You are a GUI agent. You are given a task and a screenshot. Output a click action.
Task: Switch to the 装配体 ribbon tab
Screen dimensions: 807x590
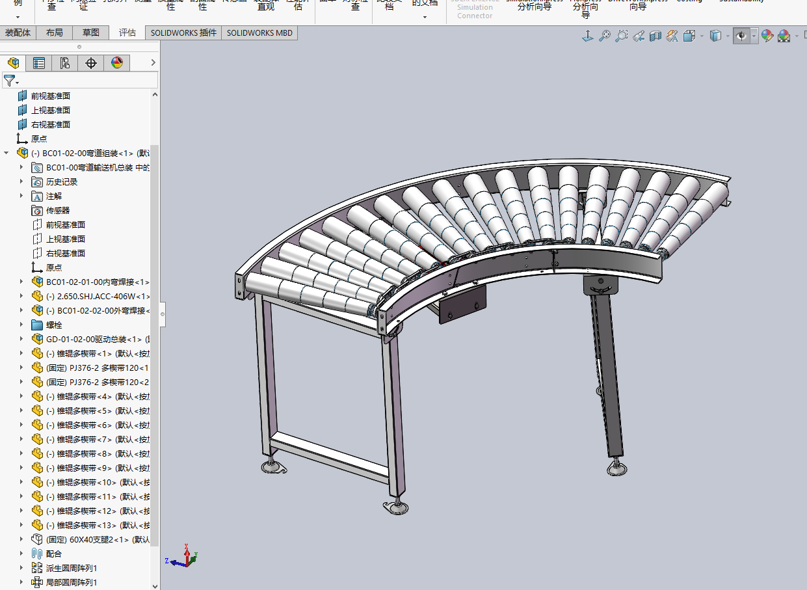point(18,33)
